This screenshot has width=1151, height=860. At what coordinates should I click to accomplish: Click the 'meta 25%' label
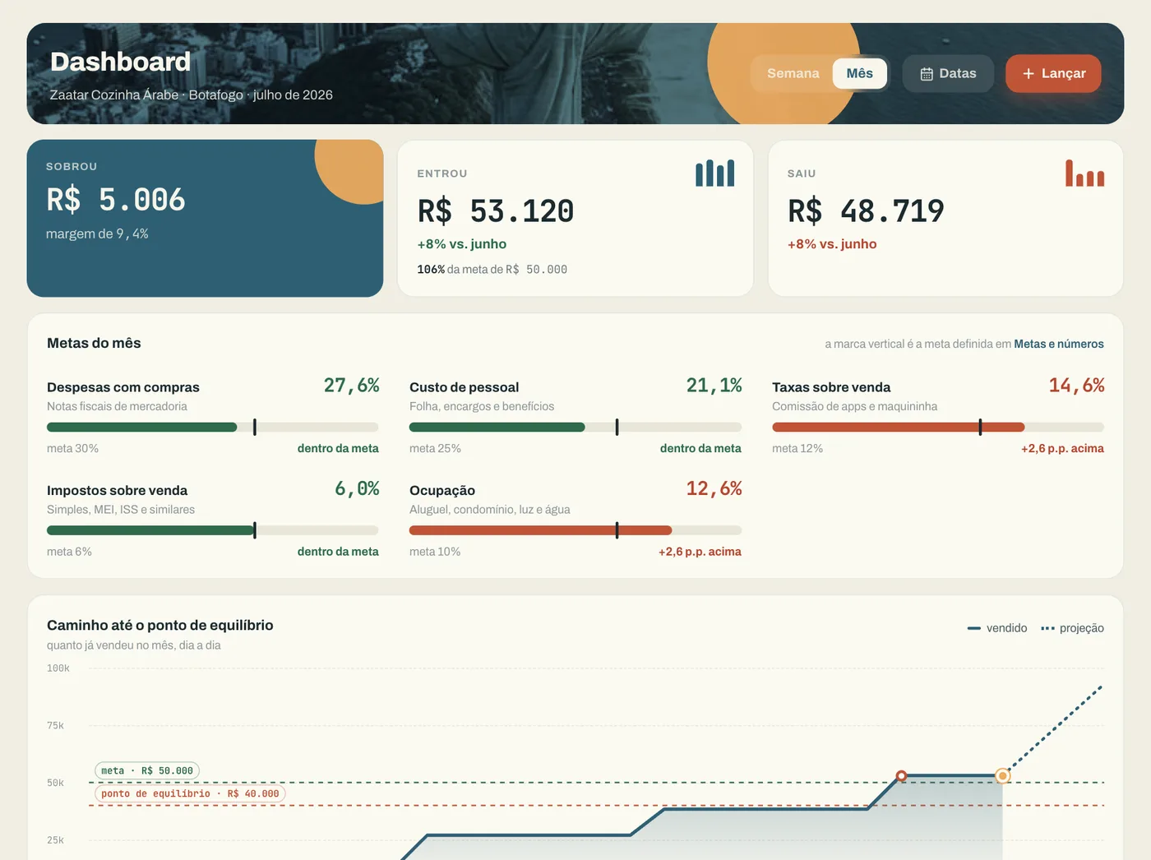pyautogui.click(x=435, y=448)
